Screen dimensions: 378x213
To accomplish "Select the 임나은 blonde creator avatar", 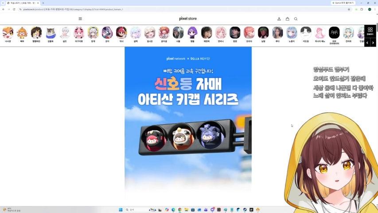I will point(150,32).
